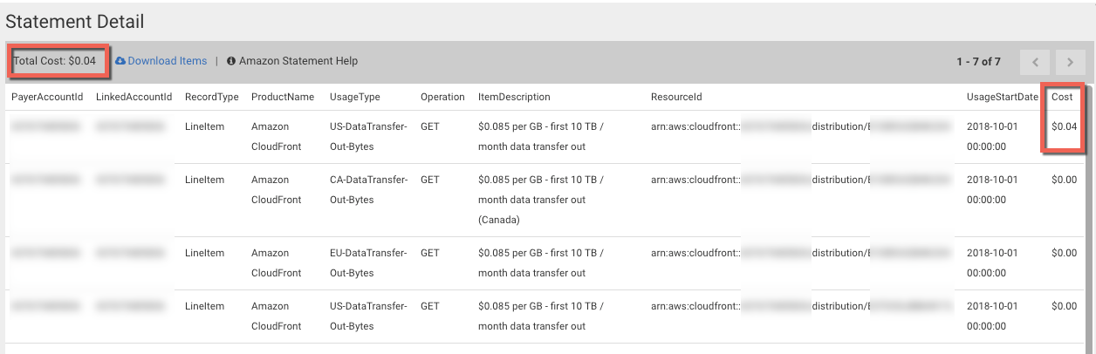Click the ResourceId column header
This screenshot has height=354, width=1096.
point(677,97)
